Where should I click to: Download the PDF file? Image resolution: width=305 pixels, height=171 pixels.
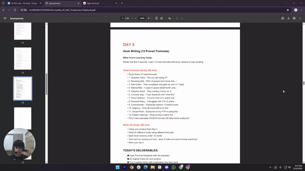point(288,18)
